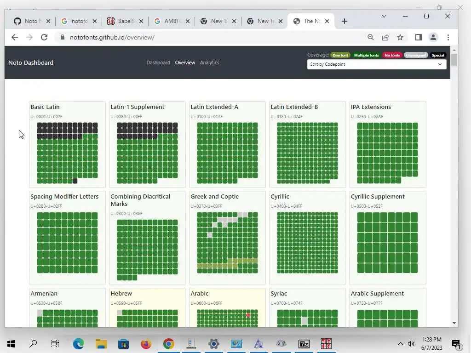Open the zoom magnifier in address bar
471x353 pixels.
pyautogui.click(x=371, y=37)
